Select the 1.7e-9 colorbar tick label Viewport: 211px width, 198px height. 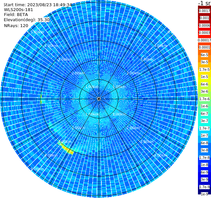pos(204,187)
